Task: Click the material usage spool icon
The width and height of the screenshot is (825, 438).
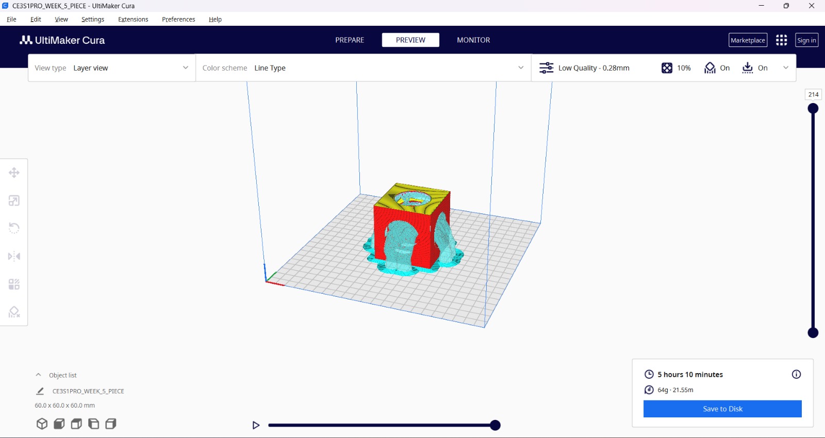Action: coord(649,390)
